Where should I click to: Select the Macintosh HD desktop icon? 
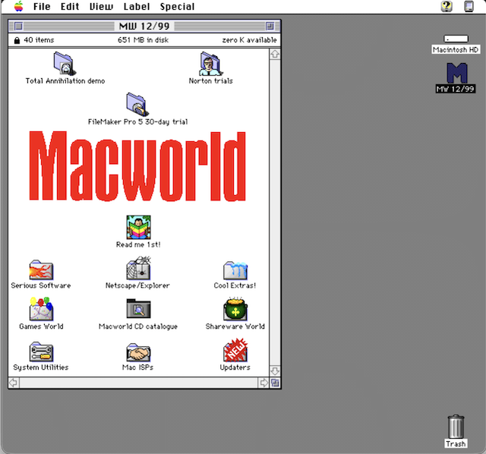pos(456,39)
